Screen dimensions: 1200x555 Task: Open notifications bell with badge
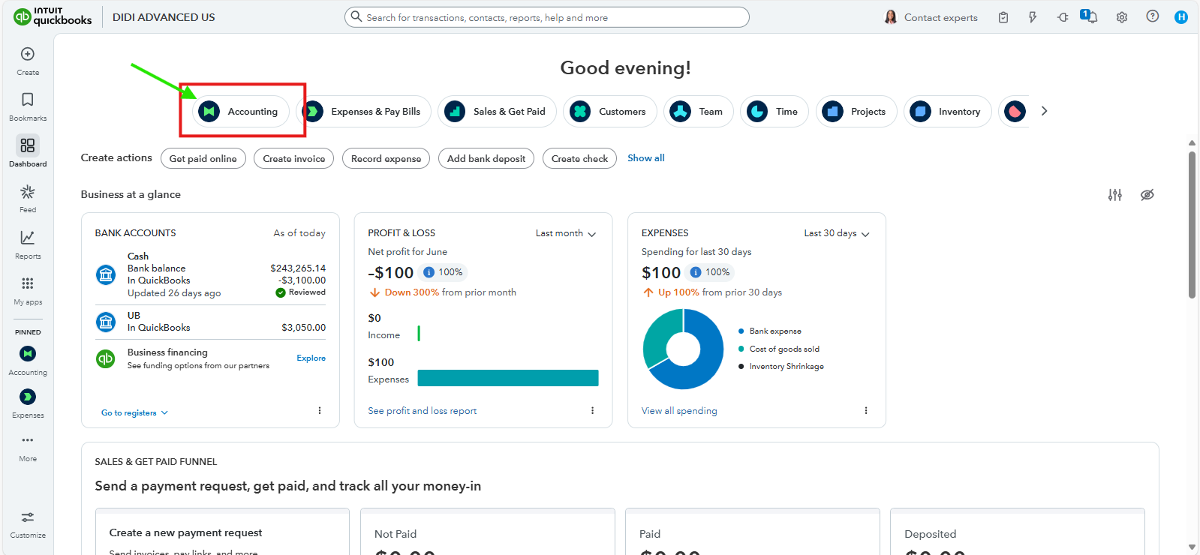1090,16
